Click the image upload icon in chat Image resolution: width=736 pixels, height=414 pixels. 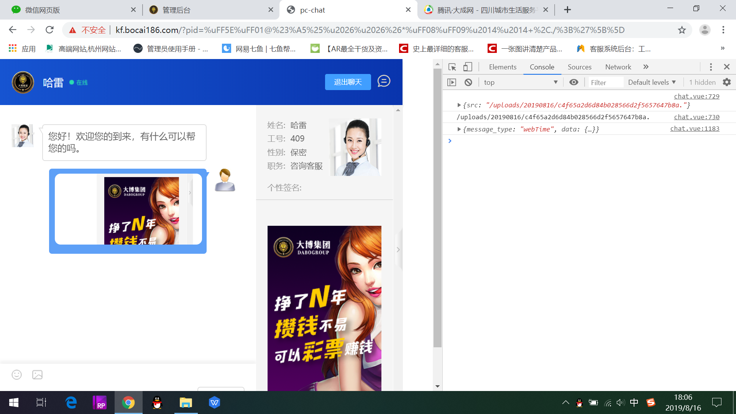click(x=37, y=375)
